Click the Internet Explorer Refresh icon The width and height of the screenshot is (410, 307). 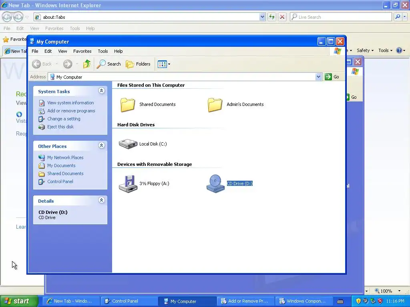[272, 17]
